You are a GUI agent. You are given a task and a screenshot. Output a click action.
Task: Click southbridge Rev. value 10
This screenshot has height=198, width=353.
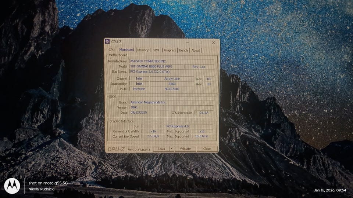[x=209, y=84]
